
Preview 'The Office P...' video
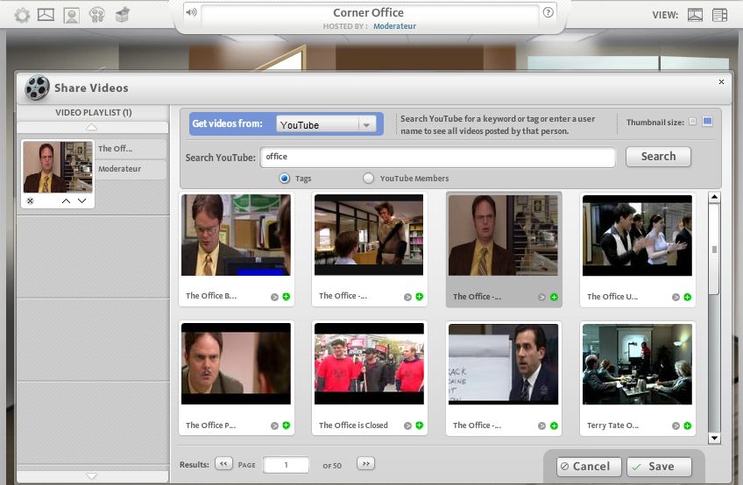pos(274,425)
